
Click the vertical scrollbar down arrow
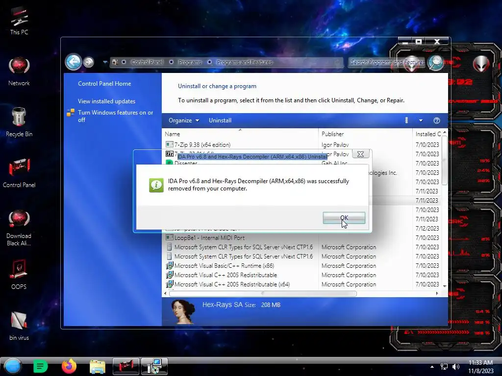[445, 286]
